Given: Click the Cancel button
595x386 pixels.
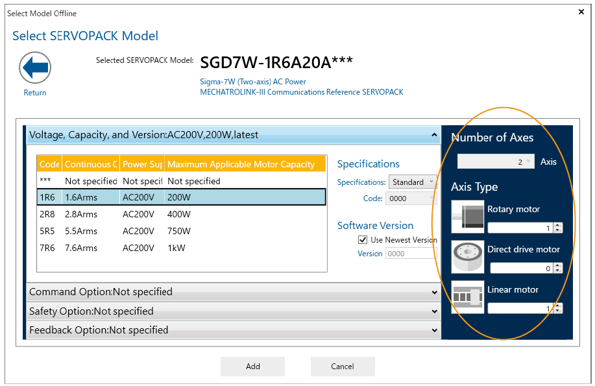Looking at the screenshot, I should coord(342,367).
